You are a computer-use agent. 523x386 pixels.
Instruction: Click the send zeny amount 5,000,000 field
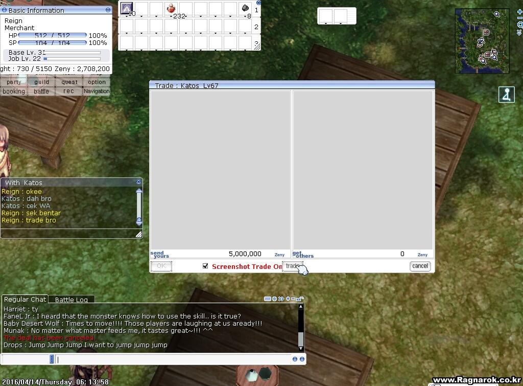pos(245,254)
